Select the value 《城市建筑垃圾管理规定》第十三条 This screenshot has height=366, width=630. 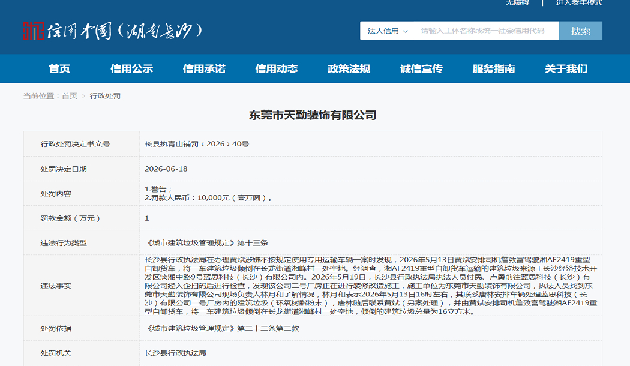[x=206, y=242]
